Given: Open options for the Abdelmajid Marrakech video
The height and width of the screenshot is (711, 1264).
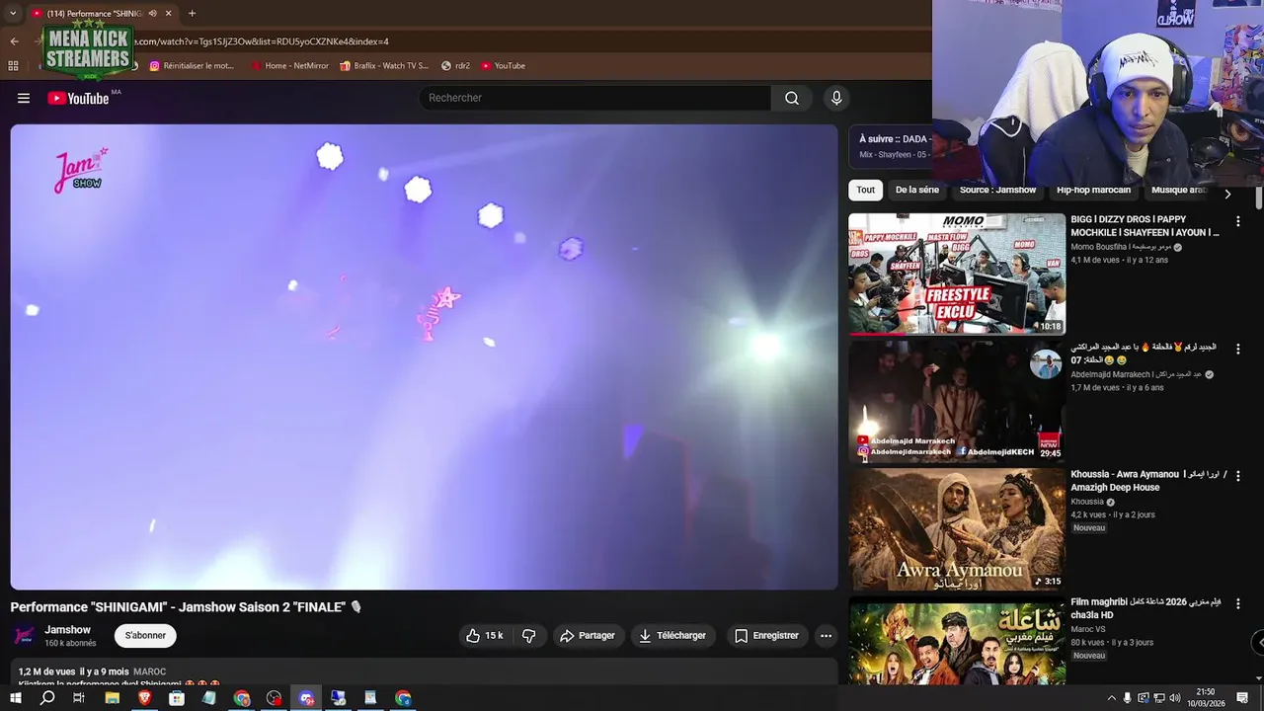Looking at the screenshot, I should tap(1237, 350).
